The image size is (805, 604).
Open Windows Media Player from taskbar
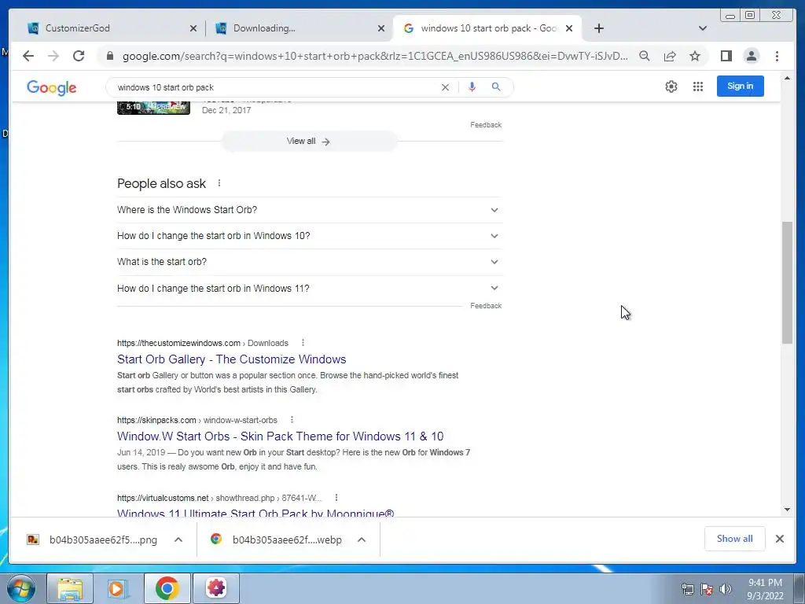point(118,588)
